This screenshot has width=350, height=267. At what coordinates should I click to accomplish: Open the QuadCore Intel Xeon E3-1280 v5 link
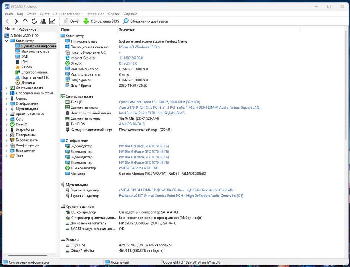click(160, 102)
